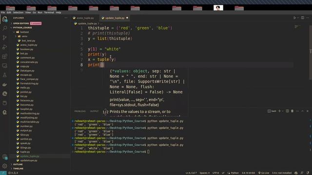
Task: Open the new terminal launch profile dropdown
Action: (x=283, y=111)
